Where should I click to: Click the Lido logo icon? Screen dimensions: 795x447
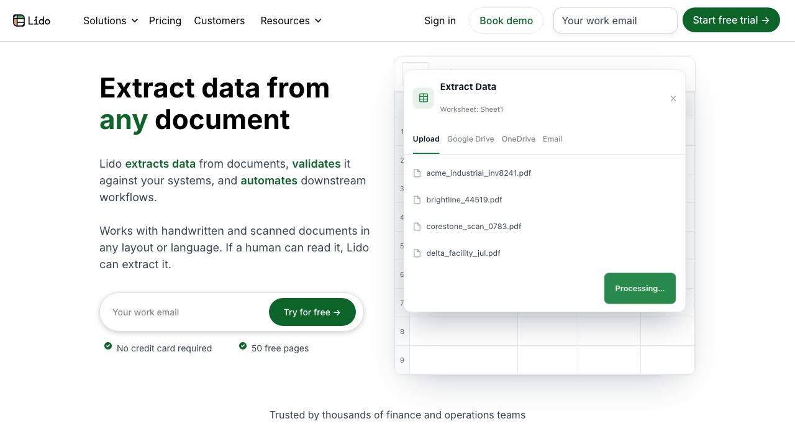(19, 20)
